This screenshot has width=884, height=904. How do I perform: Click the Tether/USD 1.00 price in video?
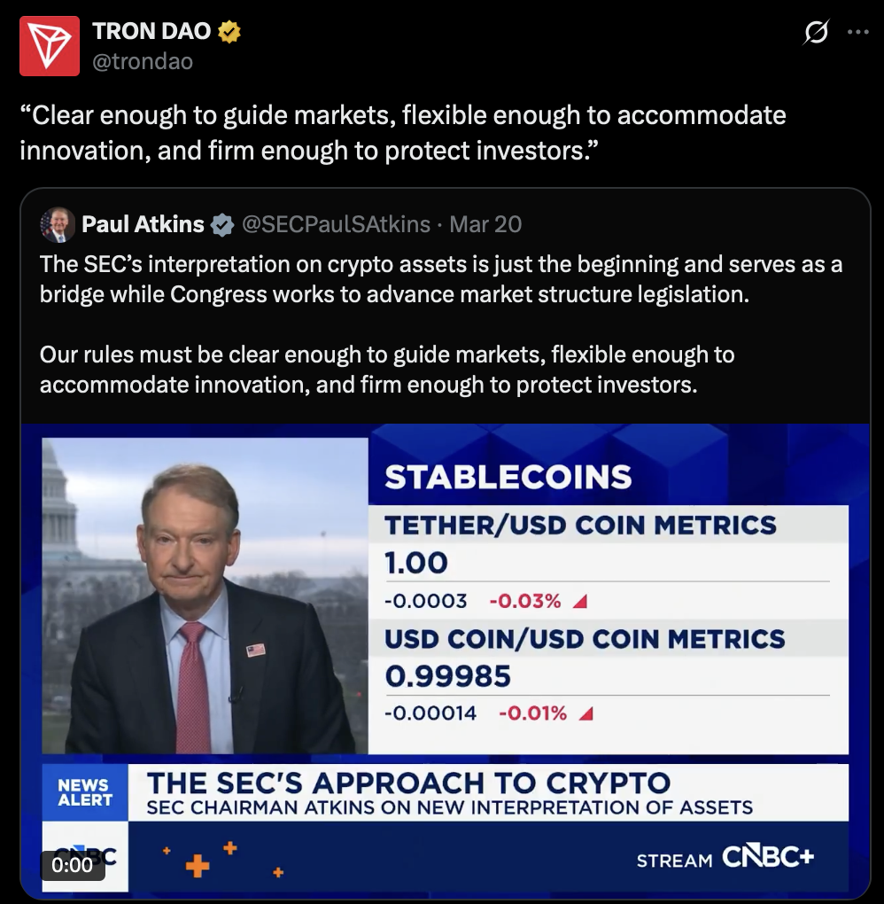[x=416, y=563]
